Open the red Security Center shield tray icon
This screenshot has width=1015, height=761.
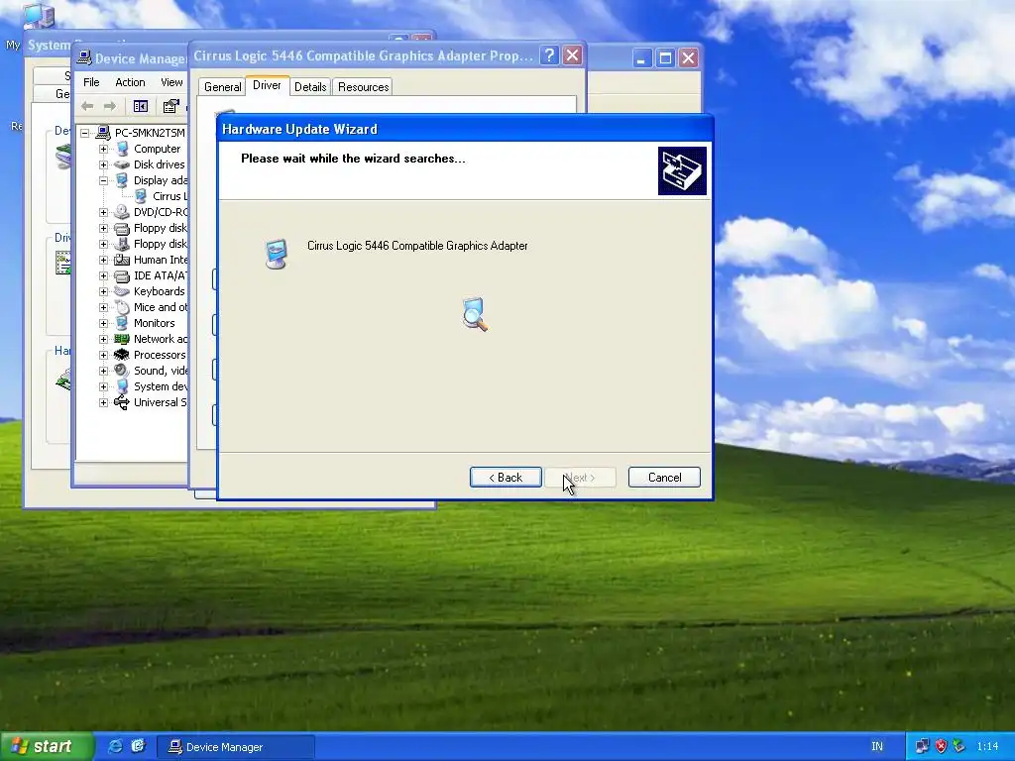point(941,747)
